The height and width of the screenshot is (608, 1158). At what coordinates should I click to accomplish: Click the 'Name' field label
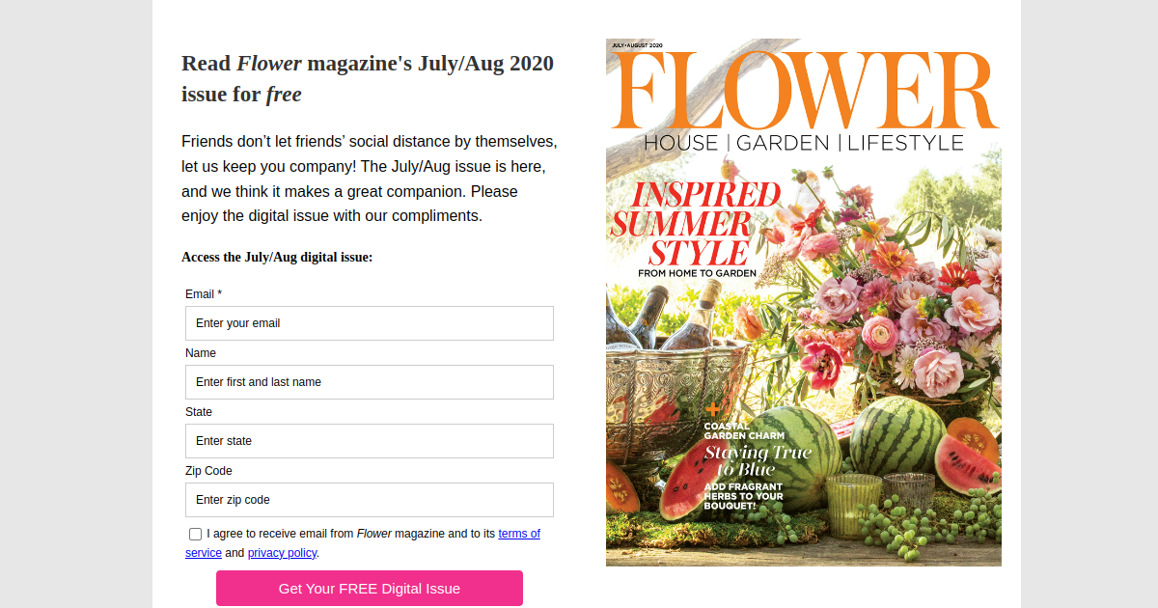201,353
